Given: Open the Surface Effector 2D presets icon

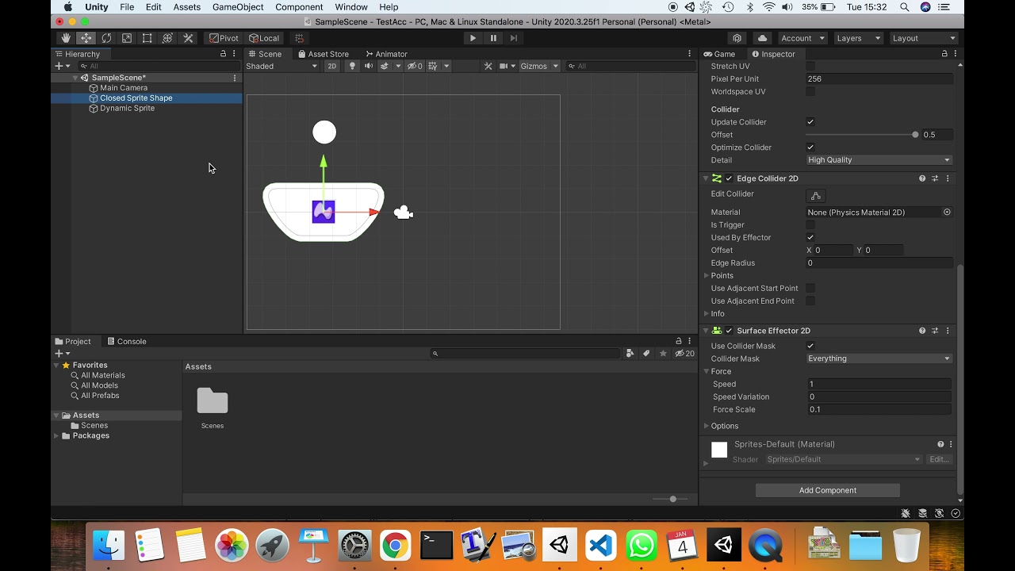Looking at the screenshot, I should point(934,331).
